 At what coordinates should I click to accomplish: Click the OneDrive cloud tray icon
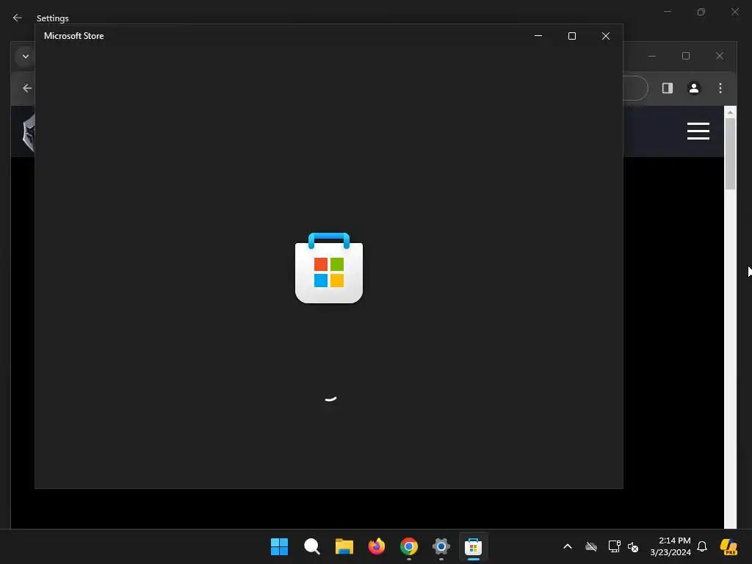click(591, 546)
